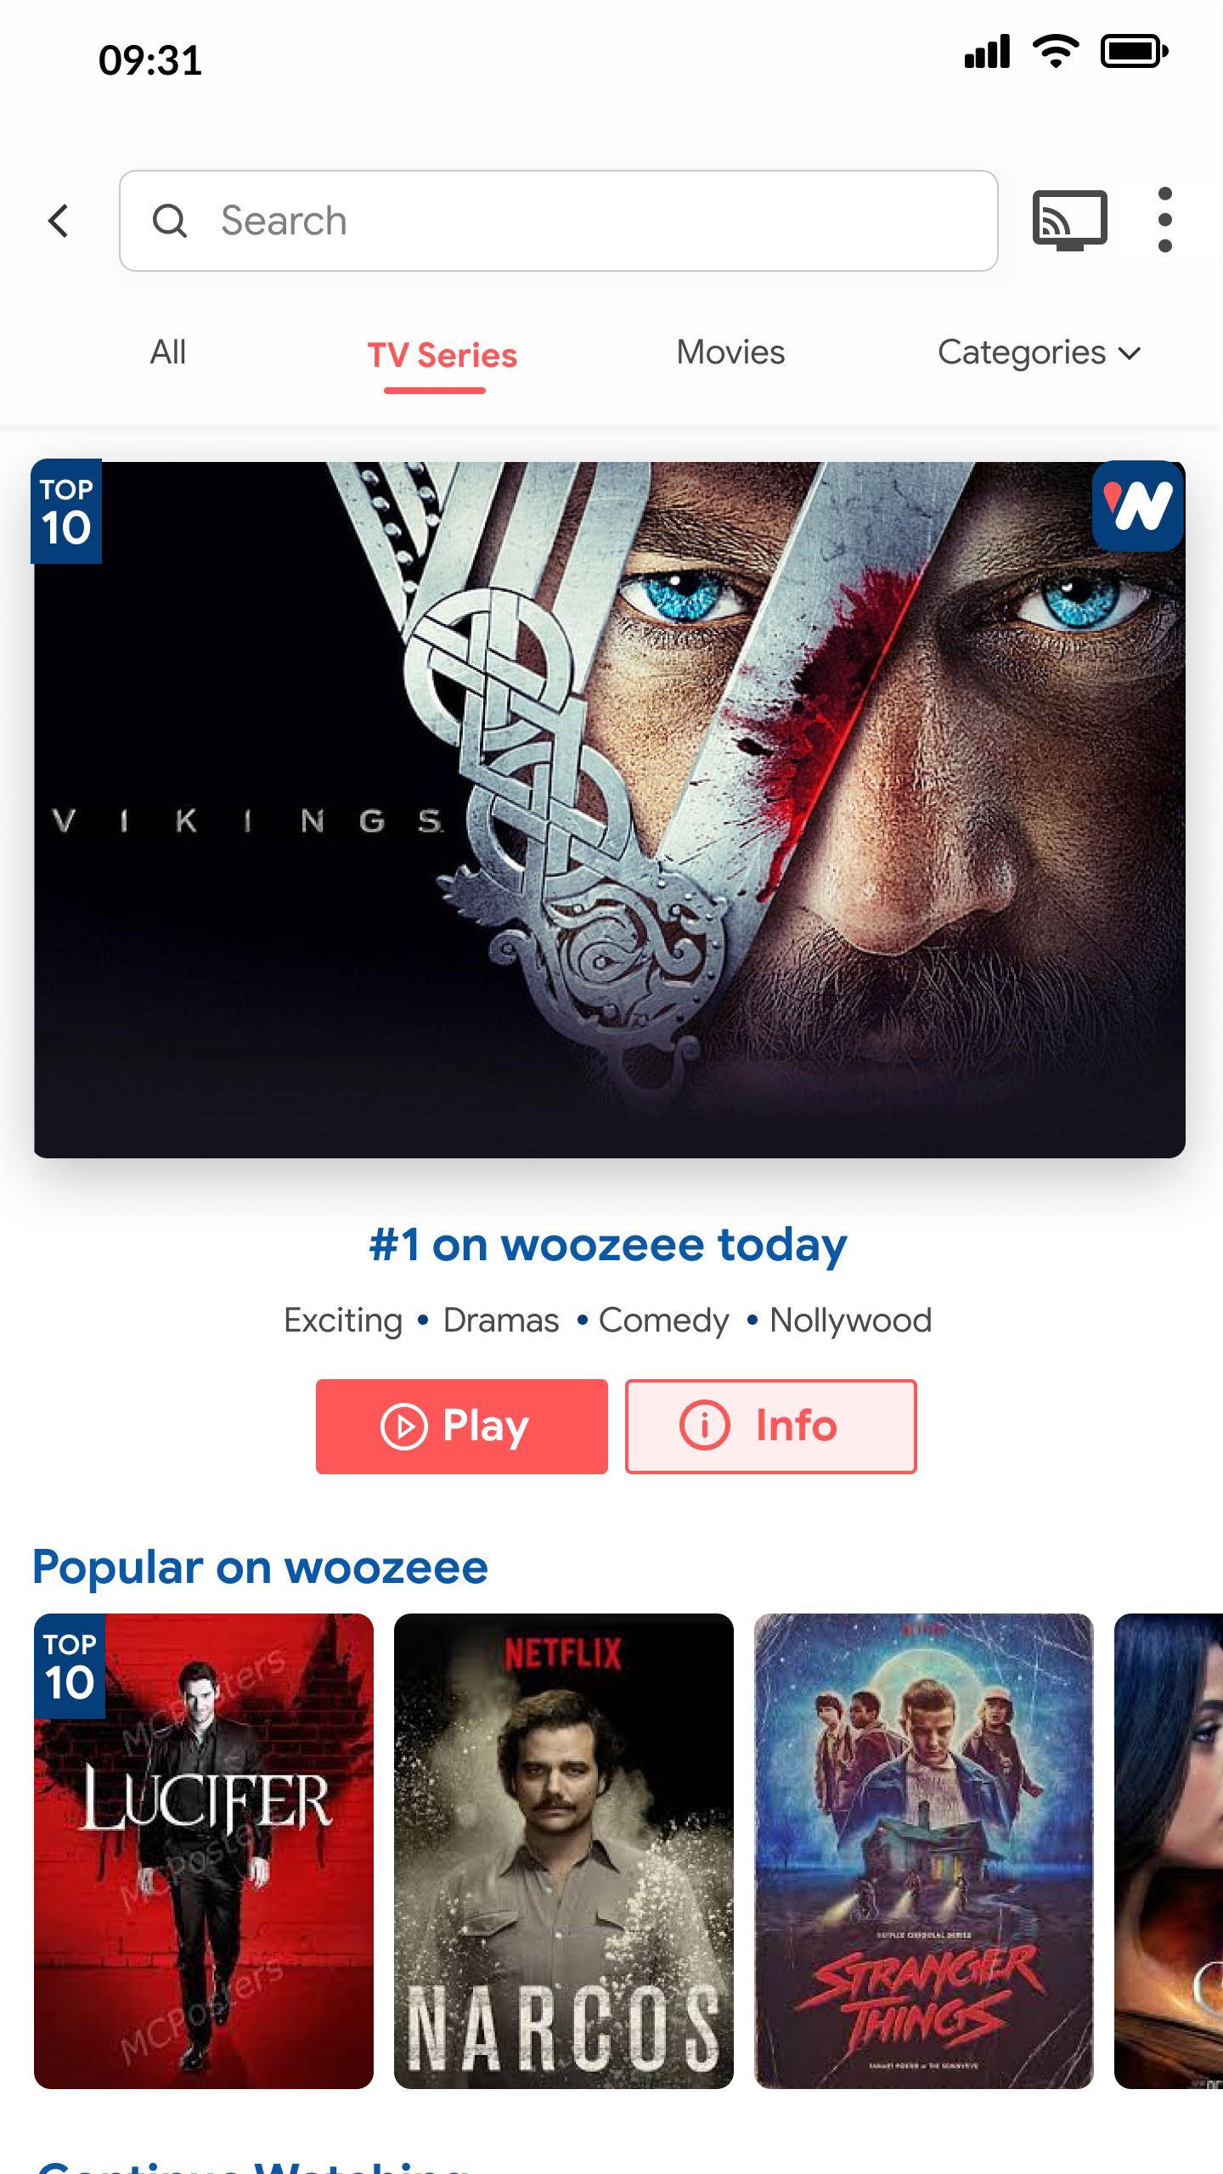Screen dimensions: 1223x2174
Task: Tap the WiFi status icon
Action: [1055, 52]
